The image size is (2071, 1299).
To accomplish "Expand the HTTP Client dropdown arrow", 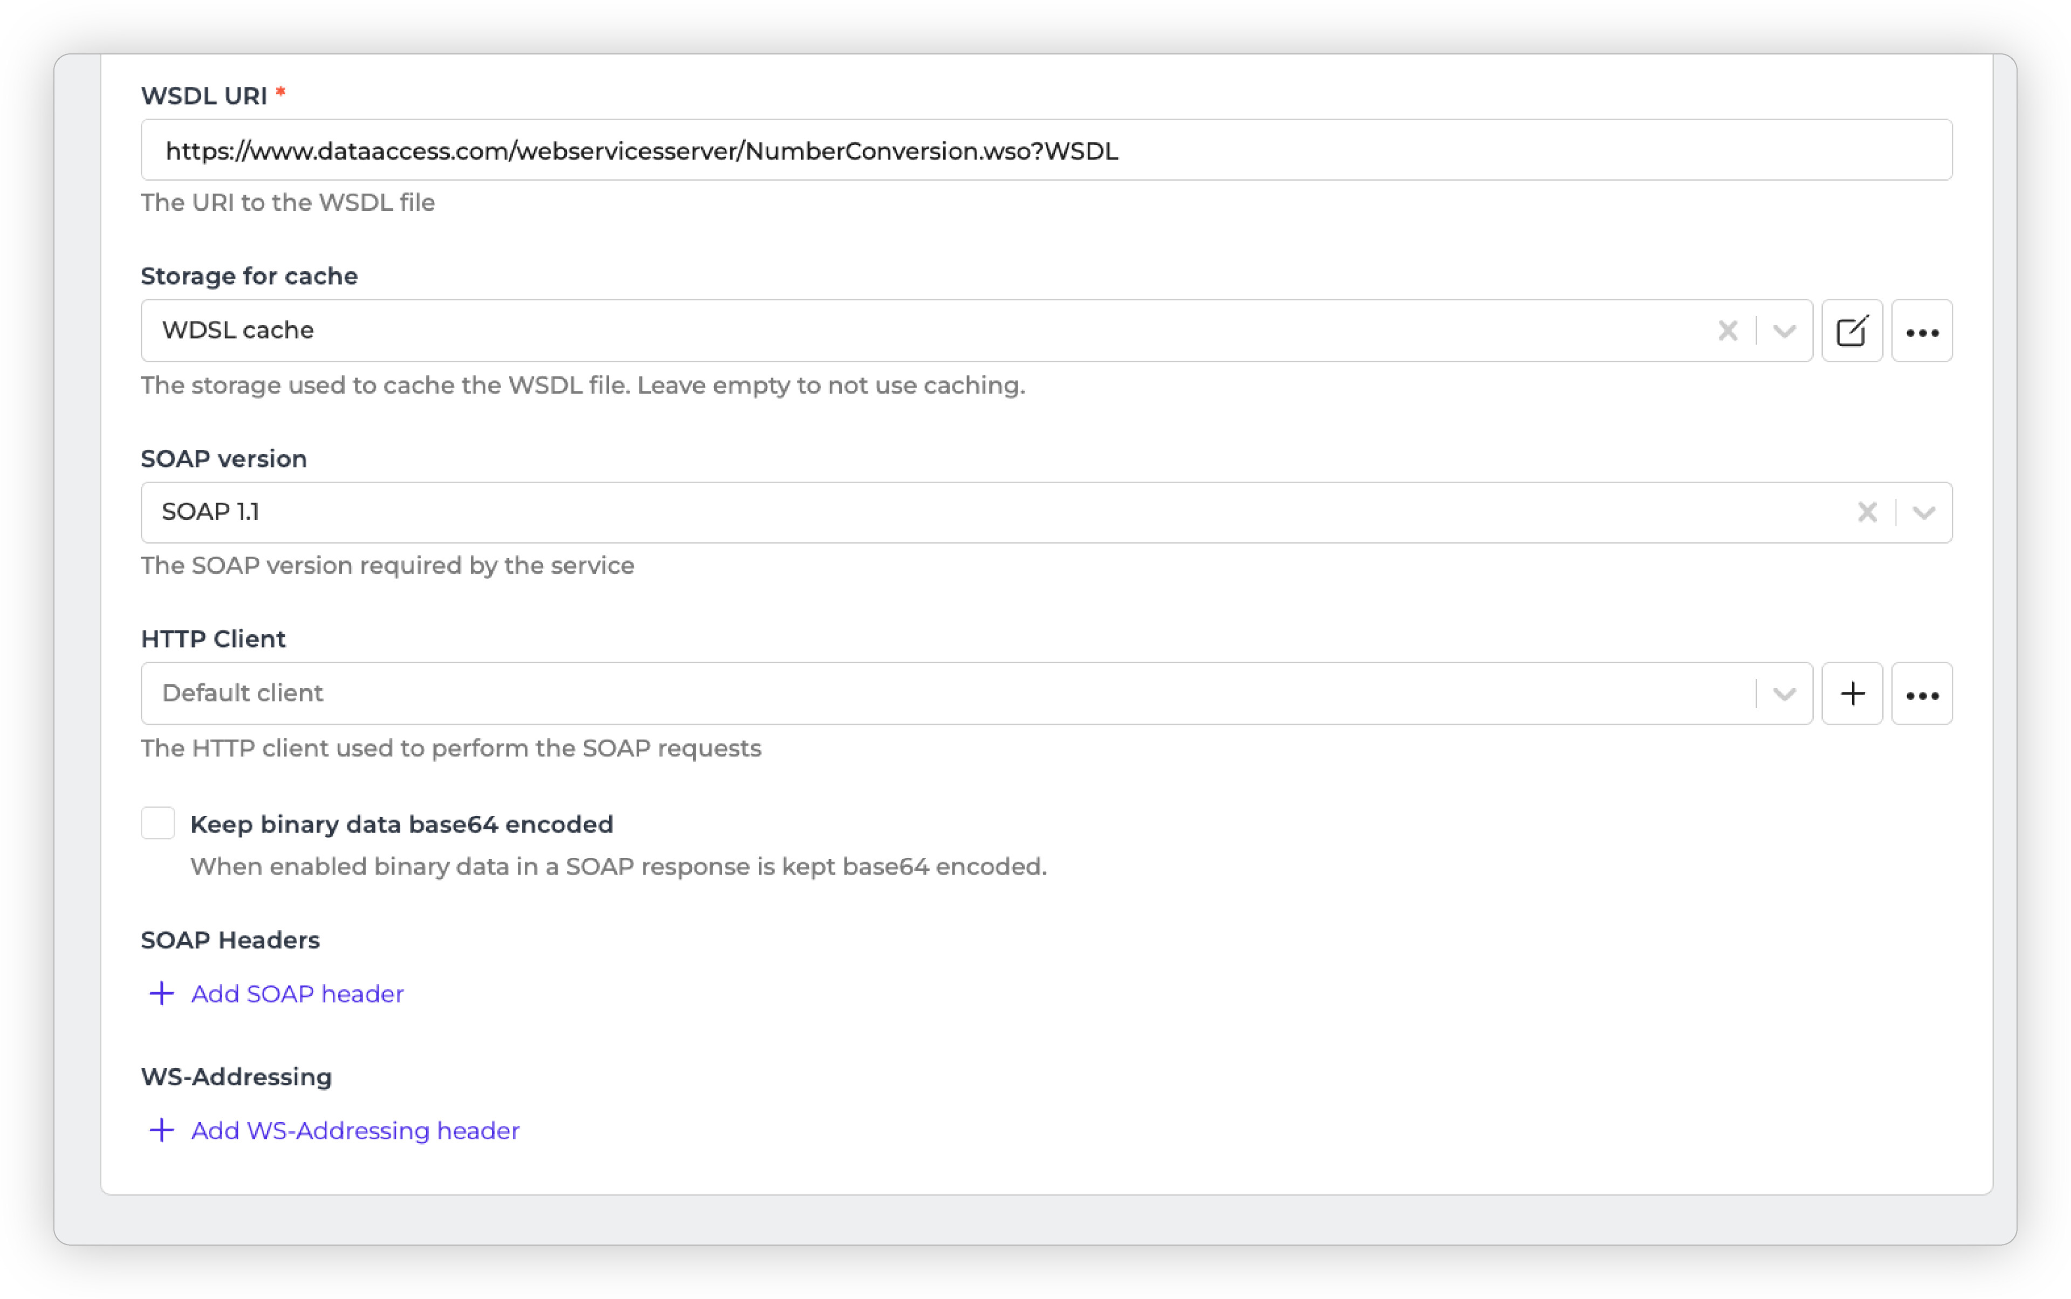I will tap(1784, 693).
